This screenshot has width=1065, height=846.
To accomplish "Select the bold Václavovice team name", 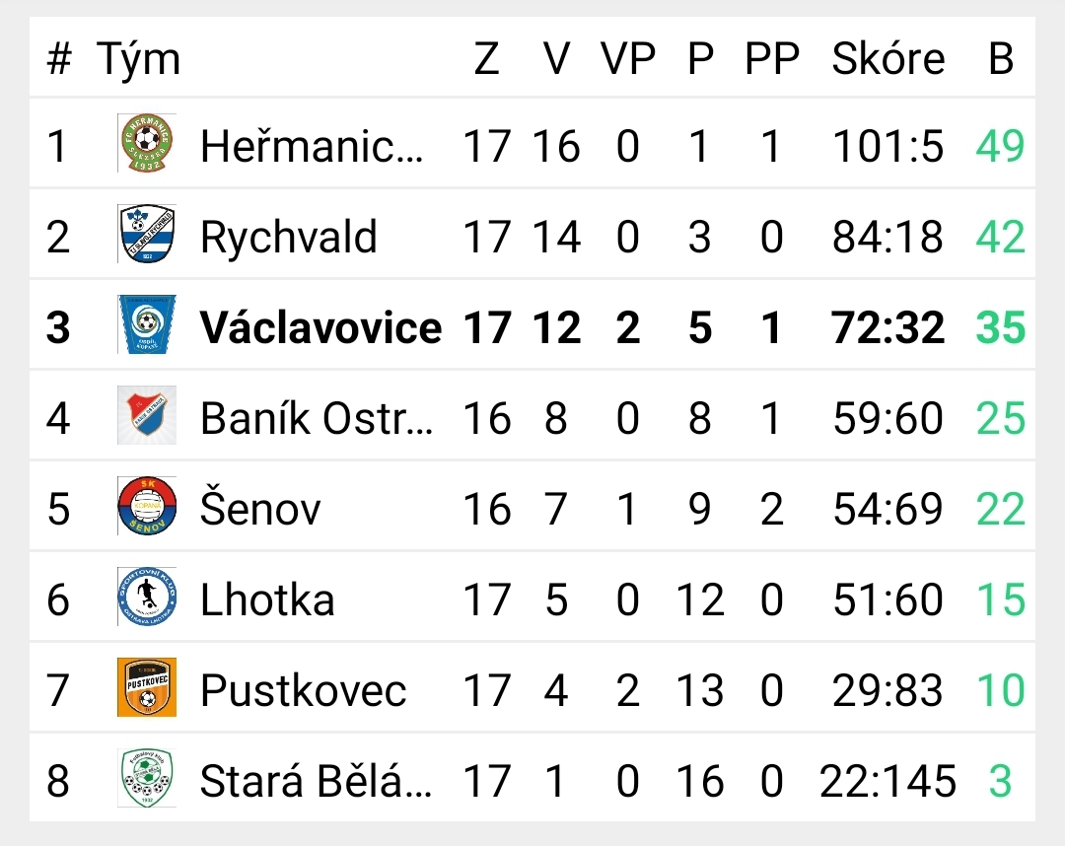I will (320, 327).
